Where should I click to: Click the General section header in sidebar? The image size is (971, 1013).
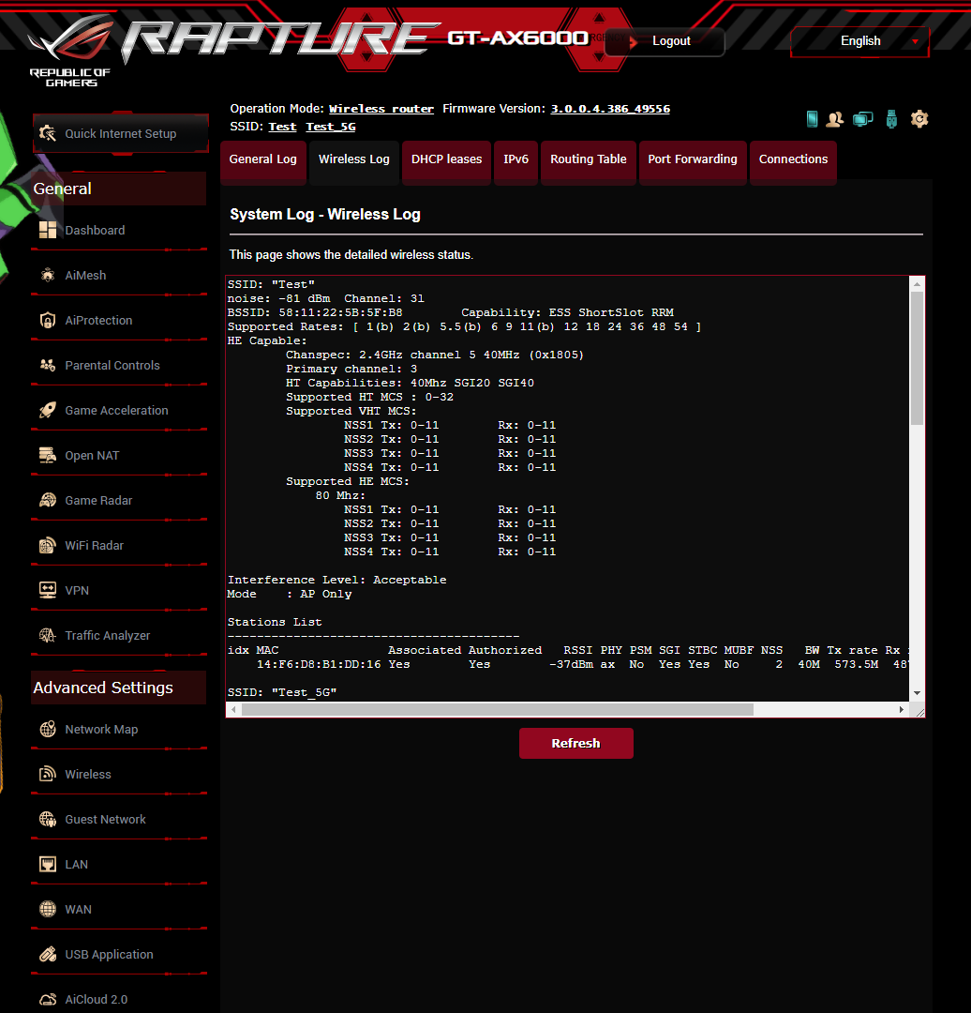[119, 189]
